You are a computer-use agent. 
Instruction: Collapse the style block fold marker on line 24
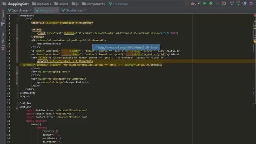tap(18, 96)
